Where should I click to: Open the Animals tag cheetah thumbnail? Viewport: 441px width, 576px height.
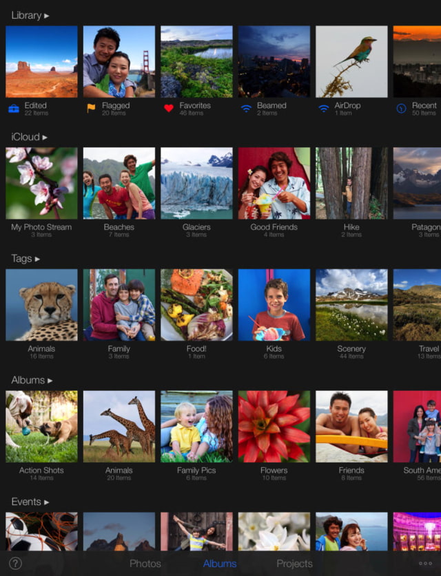[41, 305]
